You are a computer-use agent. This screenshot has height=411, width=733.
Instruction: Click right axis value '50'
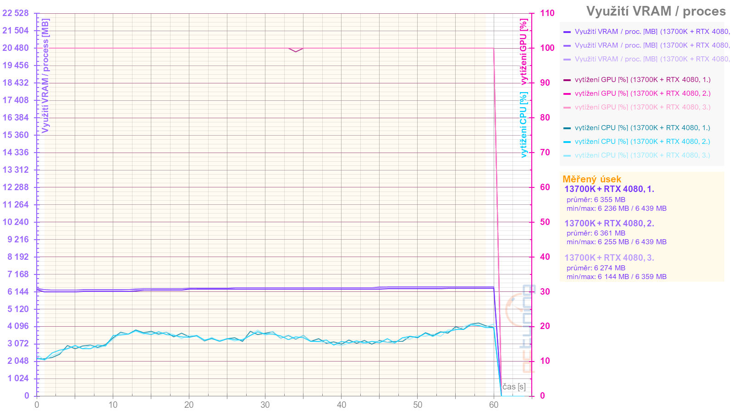point(545,222)
